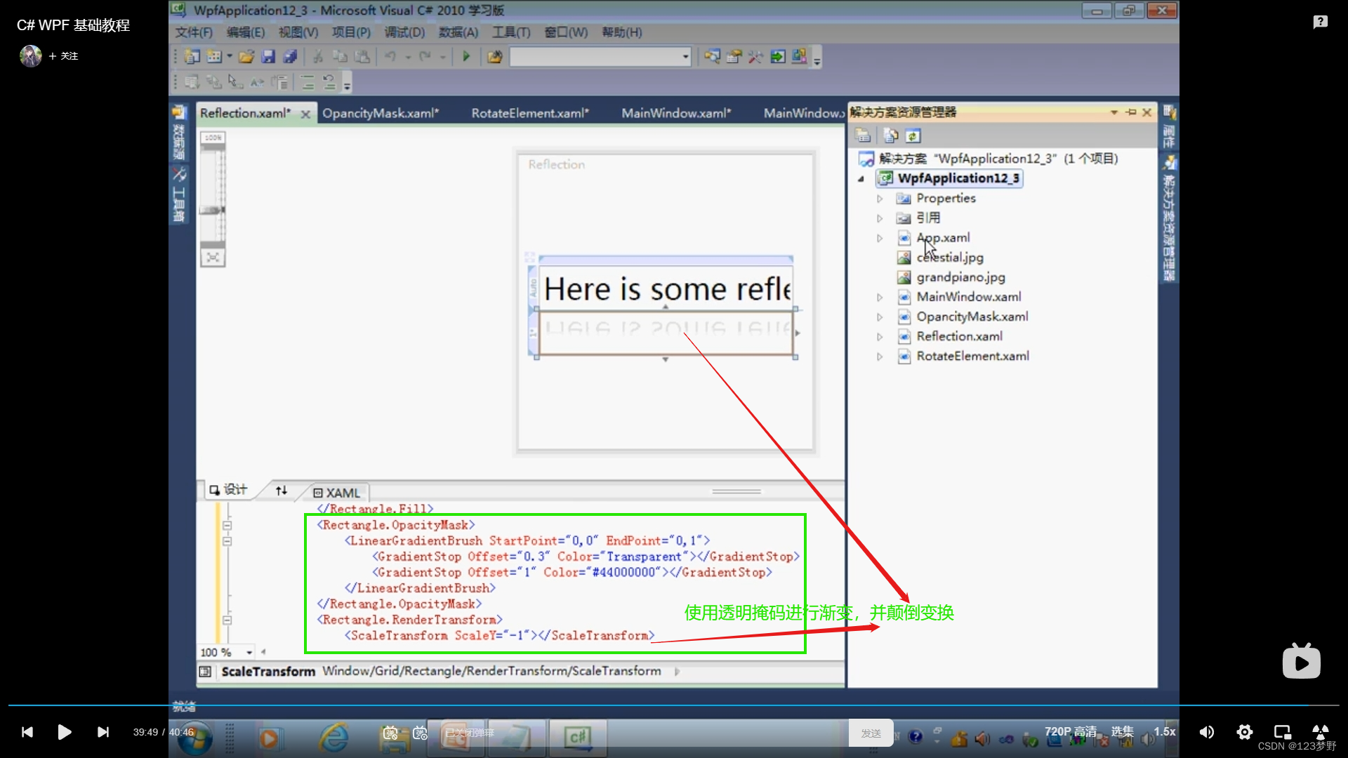Screen dimensions: 1348x758
Task: Click the fit-to-window zoom icon
Action: pos(212,258)
